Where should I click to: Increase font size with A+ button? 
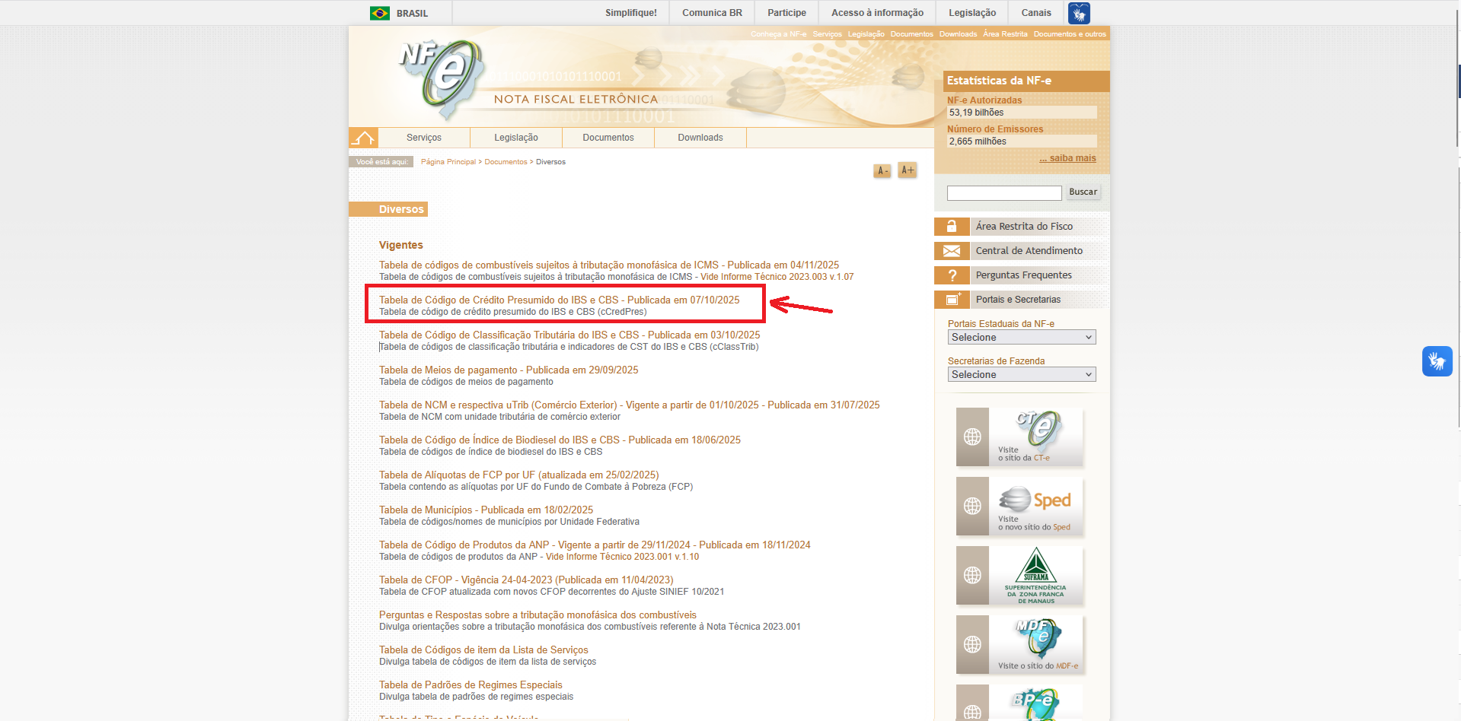point(907,170)
